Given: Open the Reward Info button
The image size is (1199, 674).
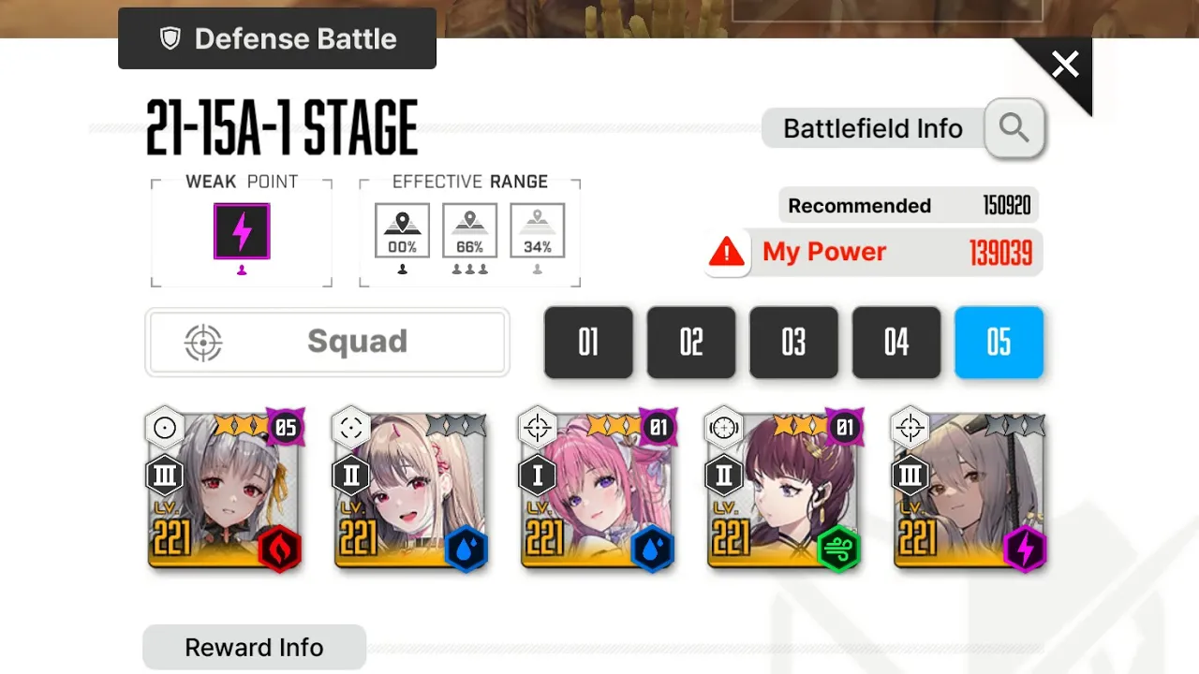Looking at the screenshot, I should pos(254,648).
